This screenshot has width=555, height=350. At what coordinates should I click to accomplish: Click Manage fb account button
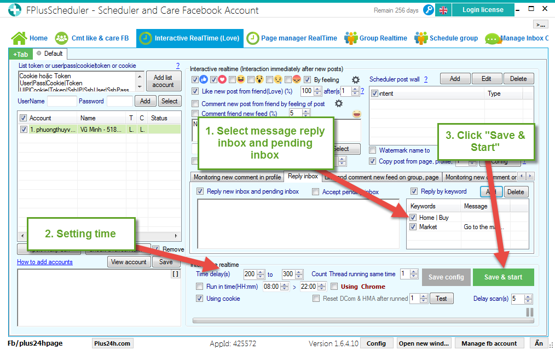489,343
